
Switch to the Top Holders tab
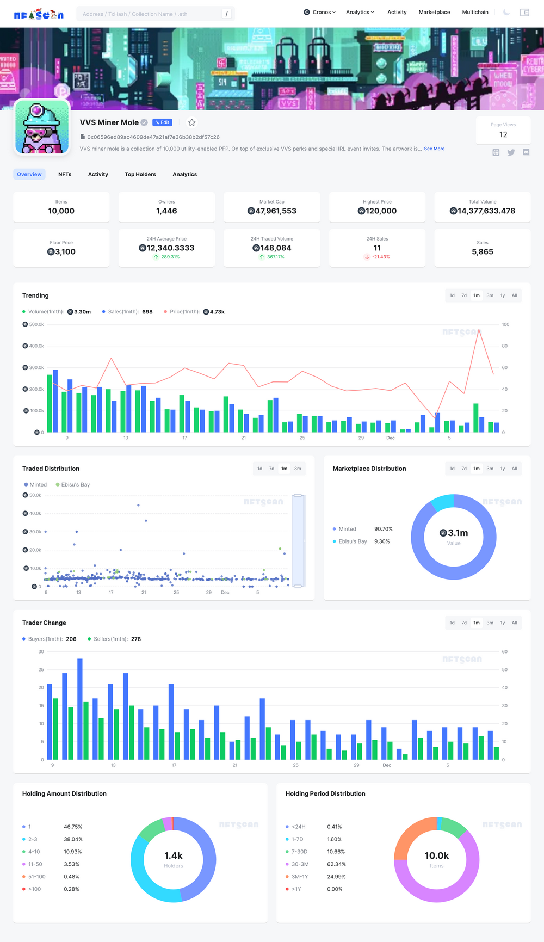(x=140, y=174)
